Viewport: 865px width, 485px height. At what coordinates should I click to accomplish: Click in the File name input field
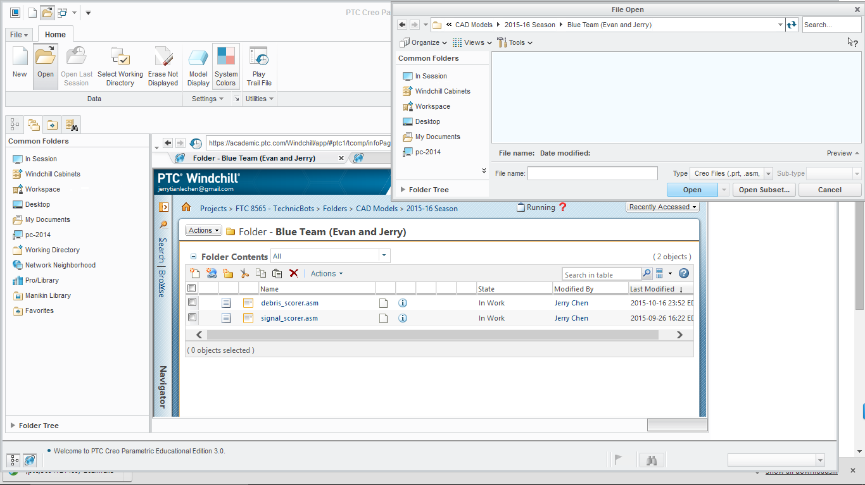pos(593,173)
